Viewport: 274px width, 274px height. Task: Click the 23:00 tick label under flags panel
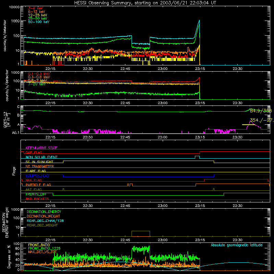(x=162, y=206)
